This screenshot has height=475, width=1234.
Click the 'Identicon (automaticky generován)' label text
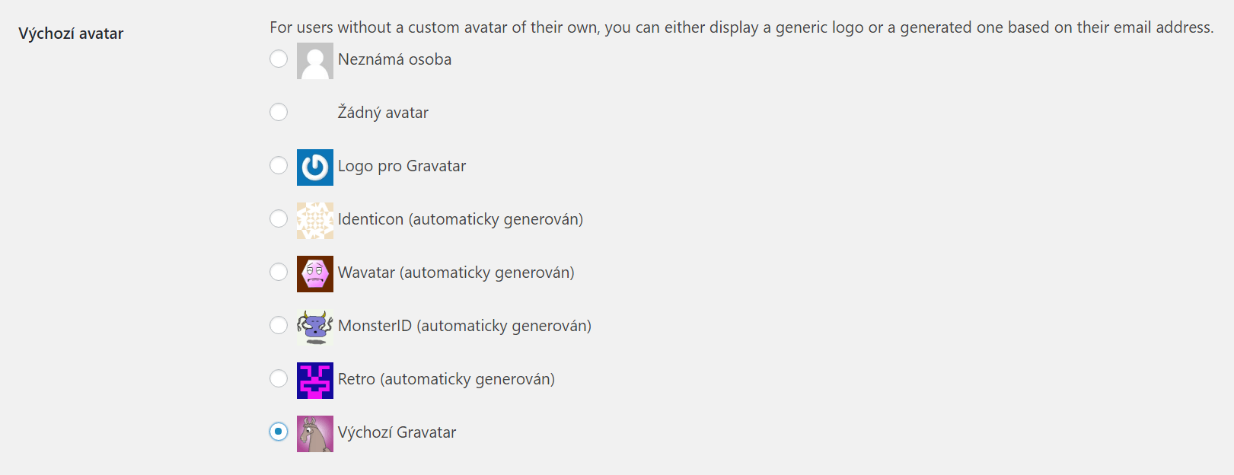tap(461, 219)
